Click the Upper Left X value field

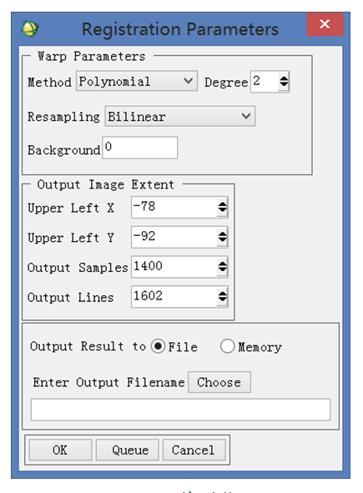coord(174,207)
